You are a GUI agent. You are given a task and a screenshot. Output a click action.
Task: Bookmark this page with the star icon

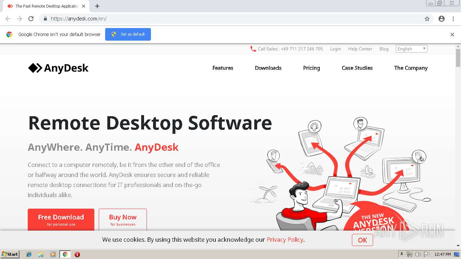tap(427, 19)
